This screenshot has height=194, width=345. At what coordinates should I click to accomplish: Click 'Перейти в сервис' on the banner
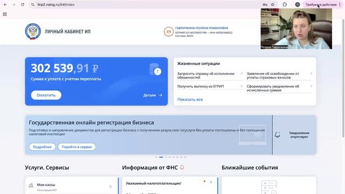coord(77,147)
